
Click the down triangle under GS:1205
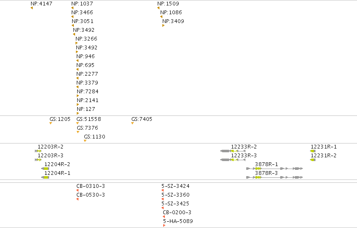tap(51, 123)
